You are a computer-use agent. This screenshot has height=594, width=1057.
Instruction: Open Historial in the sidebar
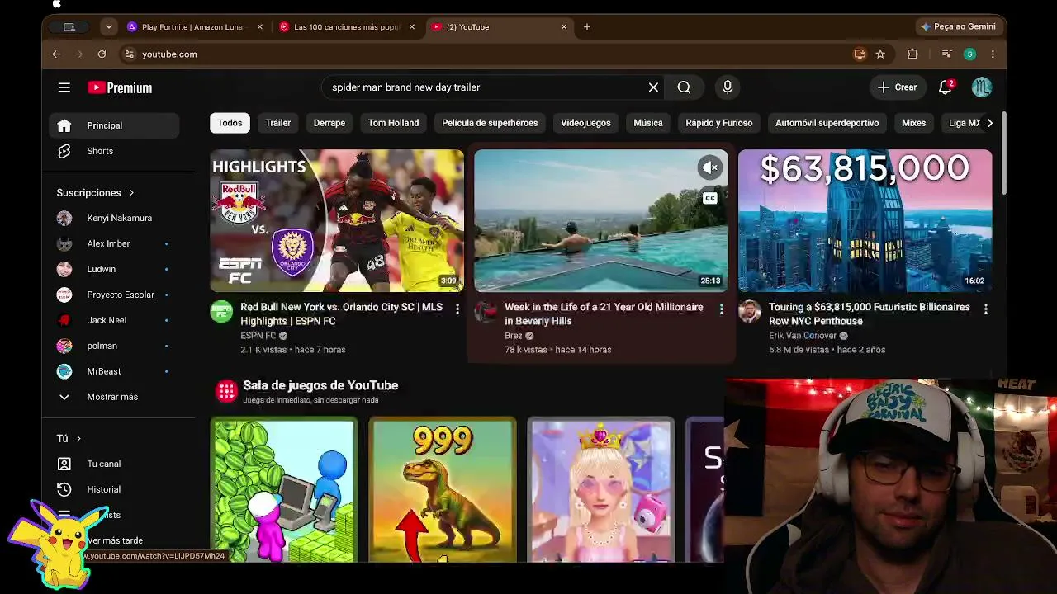114,489
